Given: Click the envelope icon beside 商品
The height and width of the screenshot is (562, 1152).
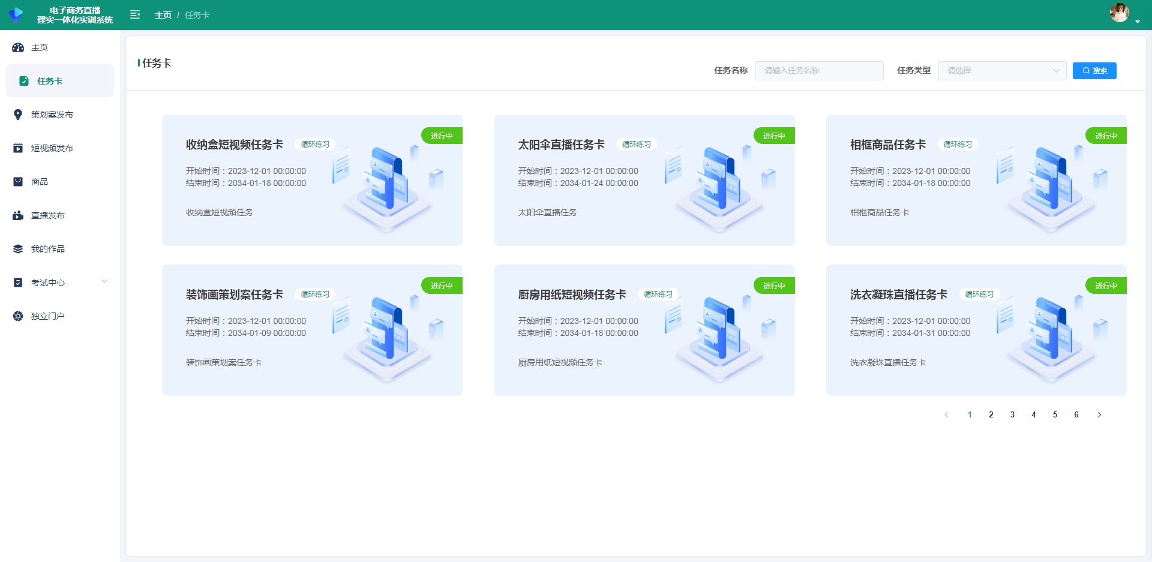Looking at the screenshot, I should pyautogui.click(x=18, y=182).
